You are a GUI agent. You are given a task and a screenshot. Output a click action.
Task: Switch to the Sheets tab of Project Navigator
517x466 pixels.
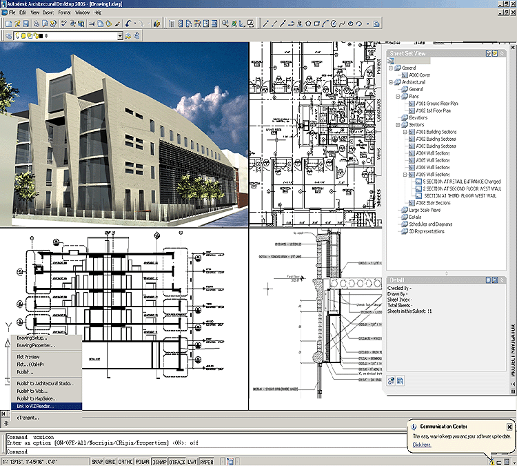378,198
